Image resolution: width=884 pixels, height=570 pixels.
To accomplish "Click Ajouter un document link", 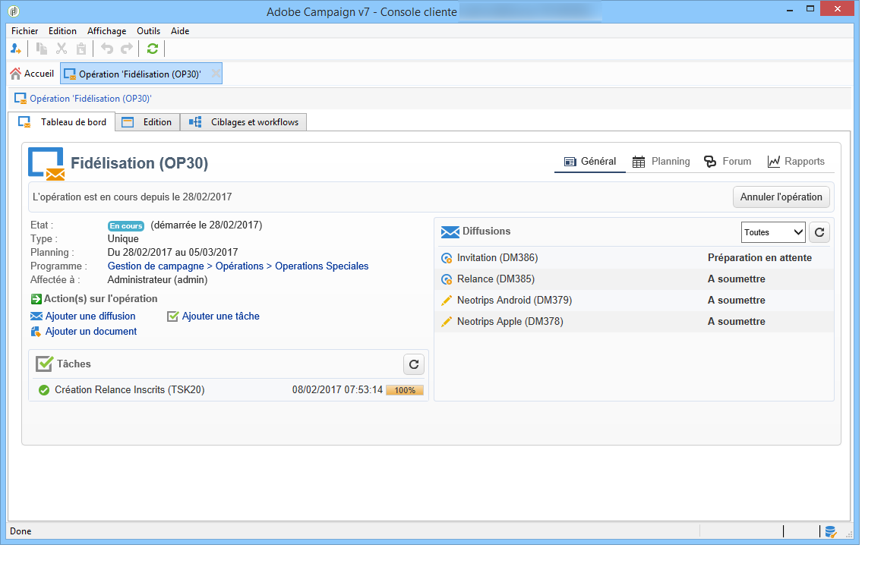I will pyautogui.click(x=91, y=332).
